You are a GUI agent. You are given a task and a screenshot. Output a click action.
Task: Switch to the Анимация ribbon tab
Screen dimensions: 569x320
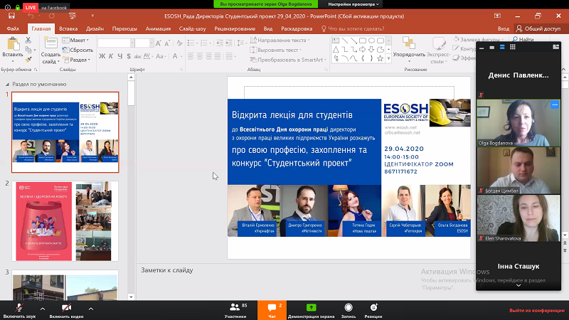158,28
